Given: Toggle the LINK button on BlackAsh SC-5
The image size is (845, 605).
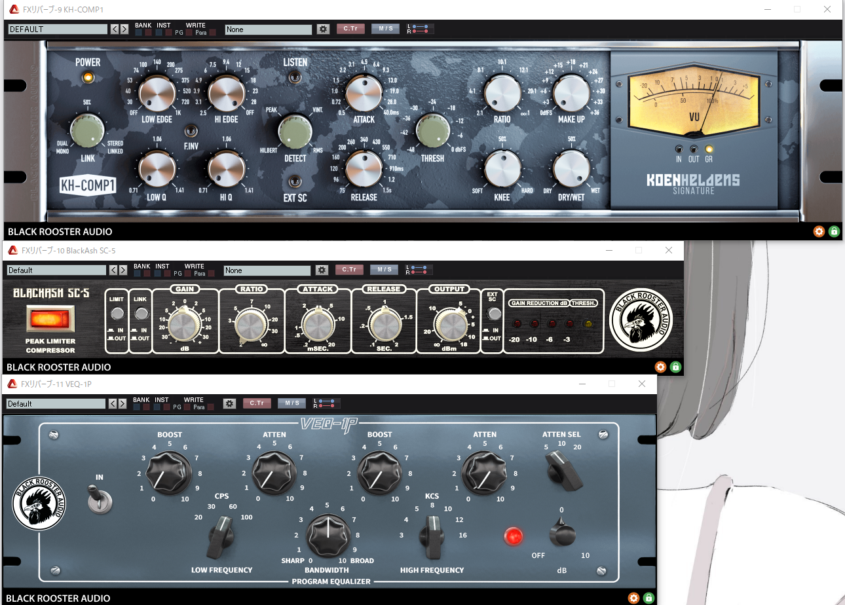Looking at the screenshot, I should click(x=140, y=314).
